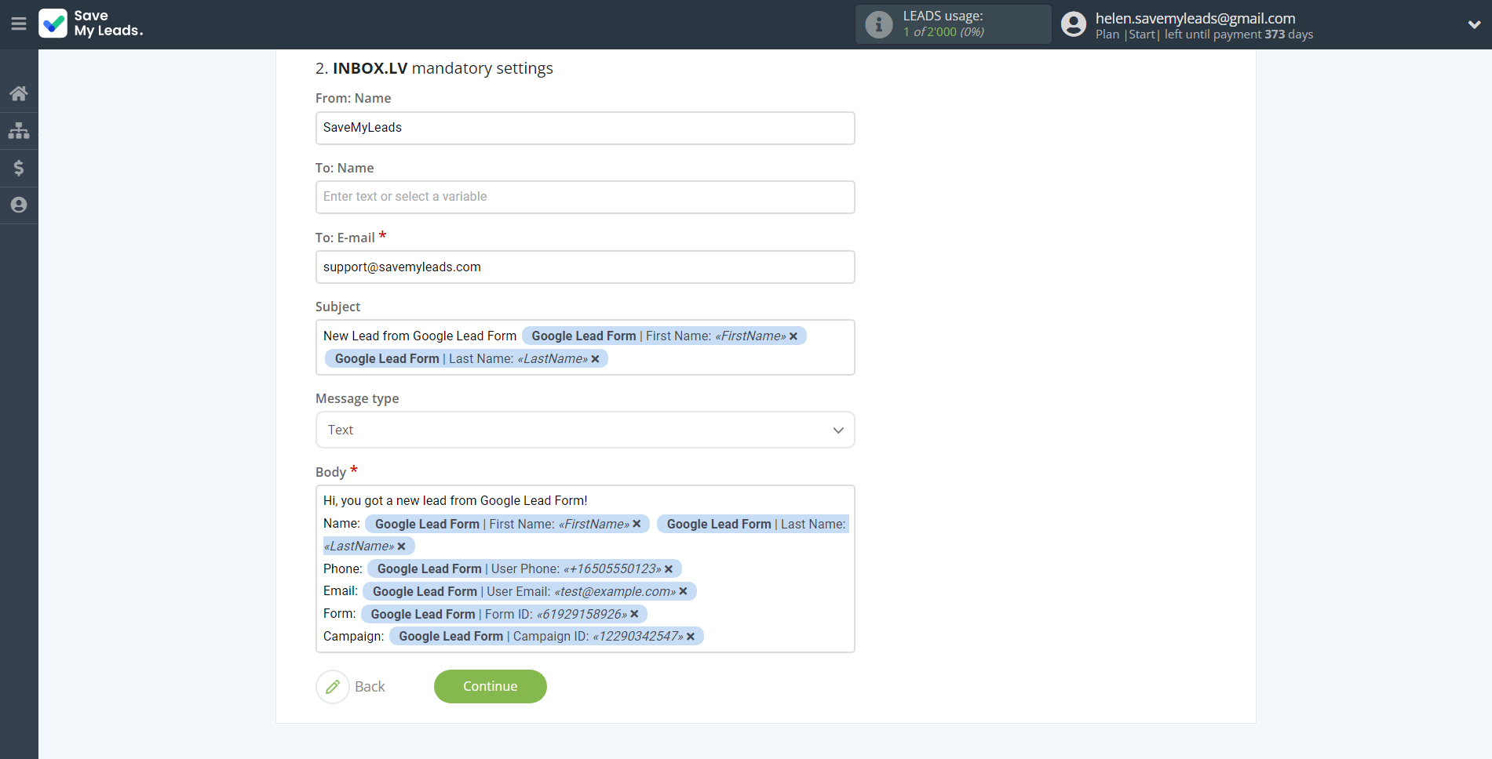Click the LEADS usage info icon
Image resolution: width=1492 pixels, height=759 pixels.
879,24
